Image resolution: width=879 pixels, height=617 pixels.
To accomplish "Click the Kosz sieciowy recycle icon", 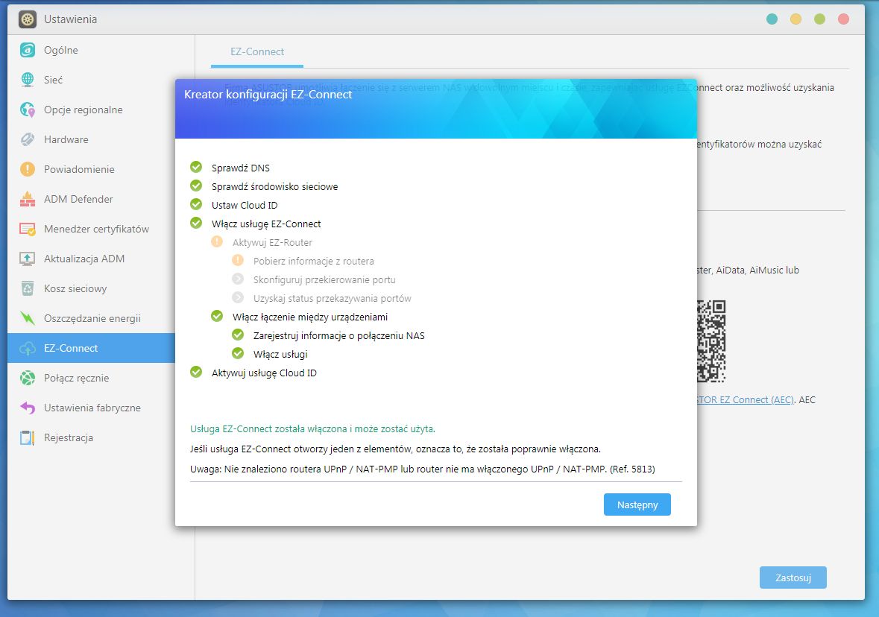I will tap(28, 288).
